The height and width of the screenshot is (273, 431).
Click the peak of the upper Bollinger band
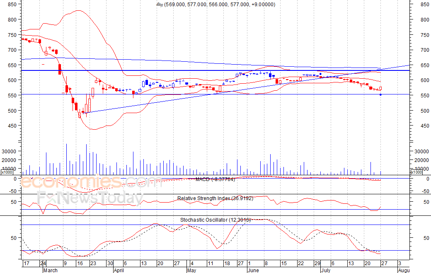(78, 11)
